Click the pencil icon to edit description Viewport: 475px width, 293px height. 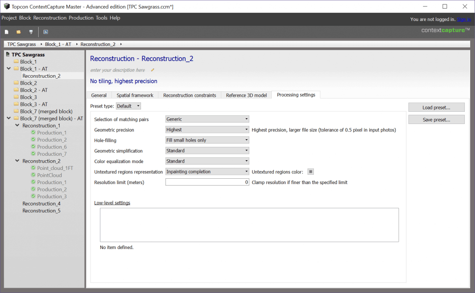tap(153, 70)
